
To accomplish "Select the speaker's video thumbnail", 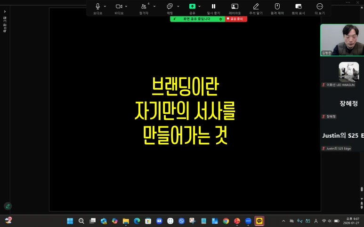I will [342, 40].
